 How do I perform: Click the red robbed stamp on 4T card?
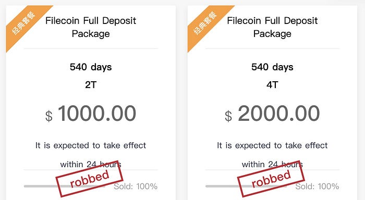click(271, 179)
